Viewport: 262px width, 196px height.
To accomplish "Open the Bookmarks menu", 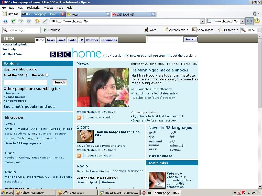I will 33,7.
